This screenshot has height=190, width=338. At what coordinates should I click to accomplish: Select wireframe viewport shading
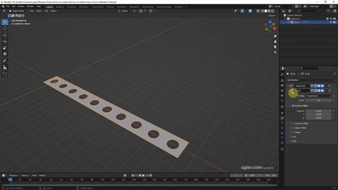(x=262, y=11)
